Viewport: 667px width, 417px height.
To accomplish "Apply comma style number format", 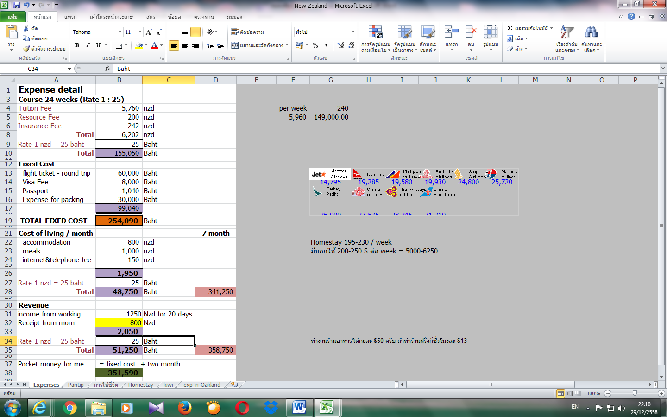I will coord(326,45).
